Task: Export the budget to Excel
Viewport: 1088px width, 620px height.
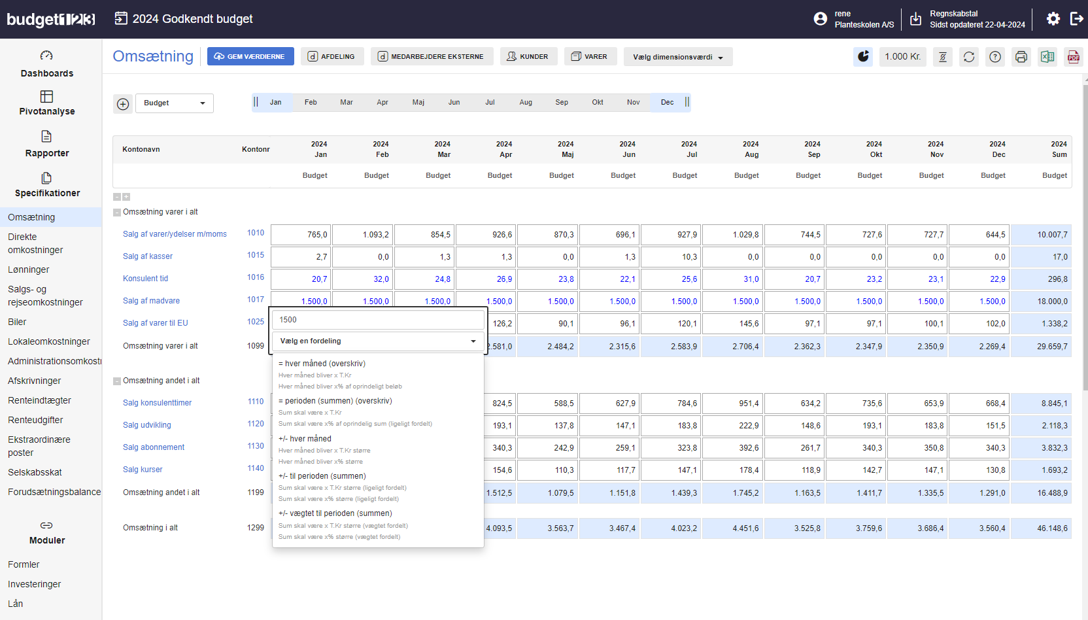Action: point(1047,57)
